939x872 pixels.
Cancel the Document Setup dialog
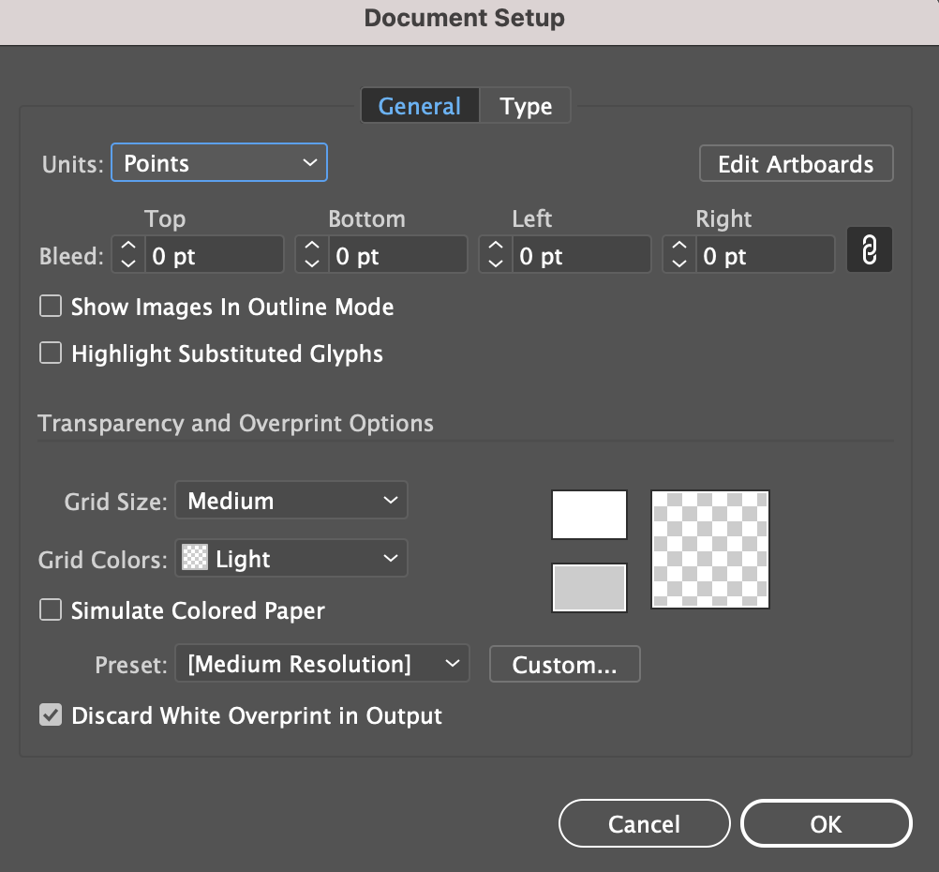(x=645, y=823)
